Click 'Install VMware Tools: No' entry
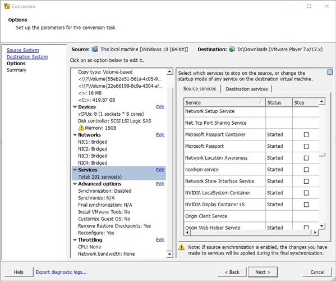 104,212
